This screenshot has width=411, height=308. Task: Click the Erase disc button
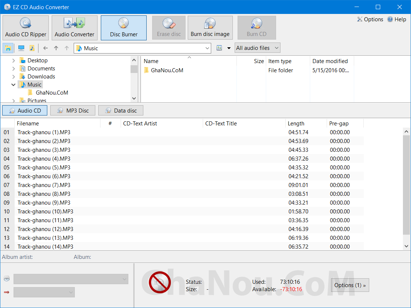[169, 28]
